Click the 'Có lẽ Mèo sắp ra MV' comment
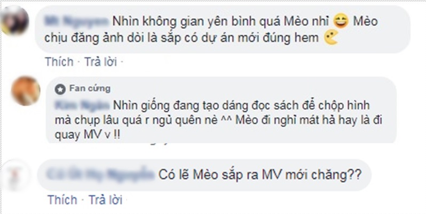Image resolution: width=426 pixels, height=214 pixels. (204, 175)
